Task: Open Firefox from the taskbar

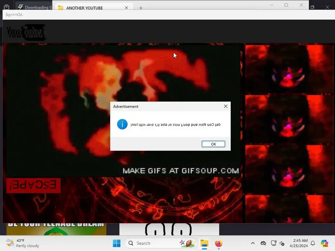Action: tap(219, 243)
